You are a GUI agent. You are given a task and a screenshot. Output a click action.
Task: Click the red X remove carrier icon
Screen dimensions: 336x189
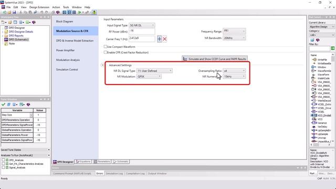[164, 39]
